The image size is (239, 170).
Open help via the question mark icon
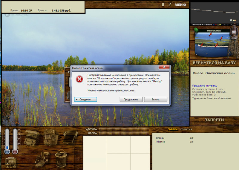(x=170, y=4)
